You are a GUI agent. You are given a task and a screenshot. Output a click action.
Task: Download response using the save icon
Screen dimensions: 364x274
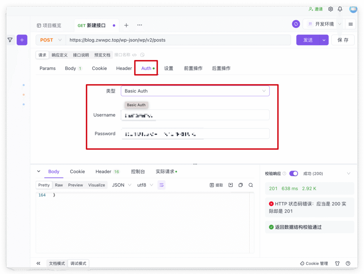[x=231, y=185]
